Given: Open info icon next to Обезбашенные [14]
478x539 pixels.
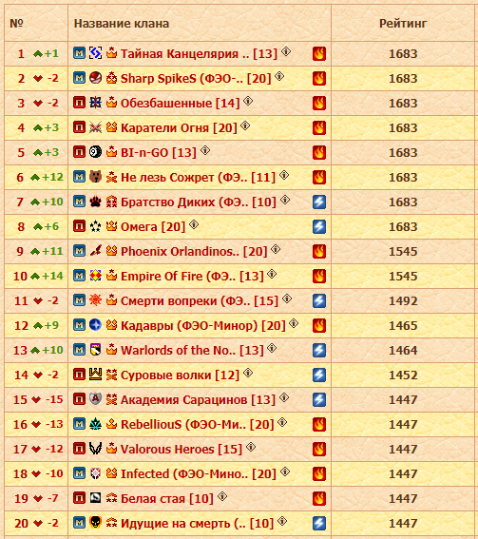Looking at the screenshot, I should [x=248, y=101].
